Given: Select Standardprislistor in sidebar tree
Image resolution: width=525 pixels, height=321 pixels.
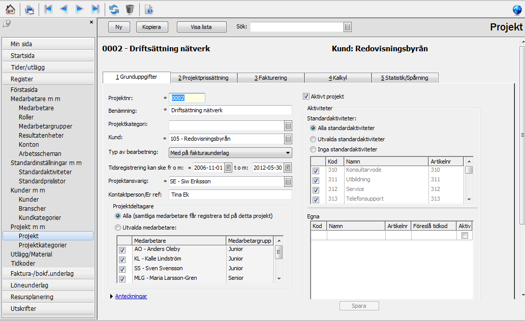Looking at the screenshot, I should 42,181.
